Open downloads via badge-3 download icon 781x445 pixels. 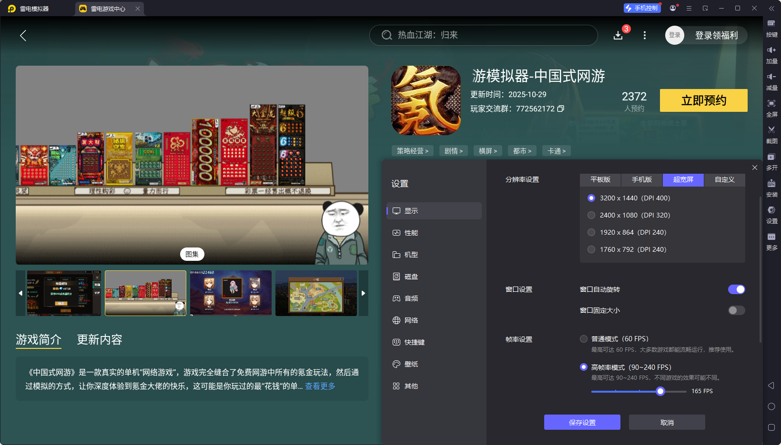point(618,35)
